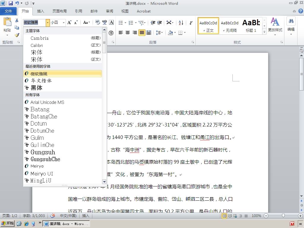
Task: Click the Paste (粘贴) clipboard icon
Action: coord(7,22)
